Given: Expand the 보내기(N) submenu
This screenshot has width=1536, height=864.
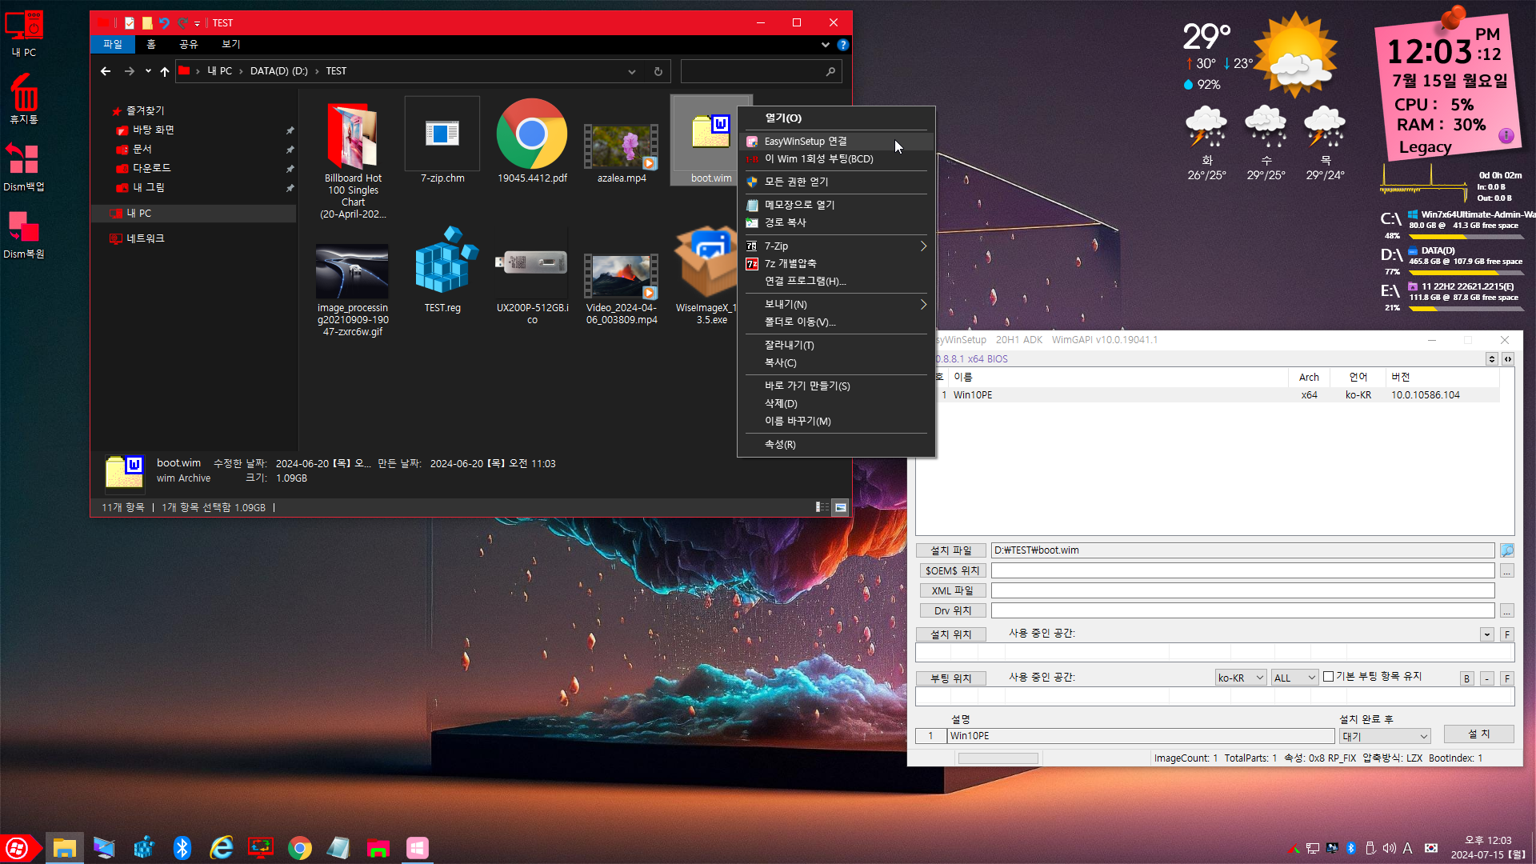Looking at the screenshot, I should [836, 305].
